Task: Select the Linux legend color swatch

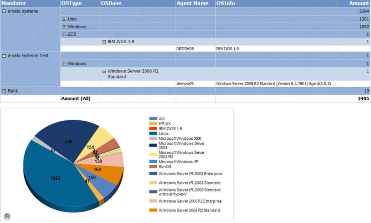Action: tap(153, 133)
